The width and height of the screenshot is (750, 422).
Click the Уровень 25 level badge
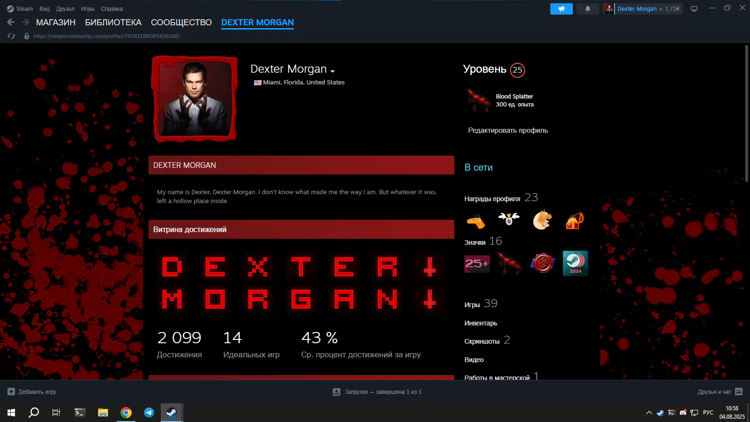coord(517,70)
